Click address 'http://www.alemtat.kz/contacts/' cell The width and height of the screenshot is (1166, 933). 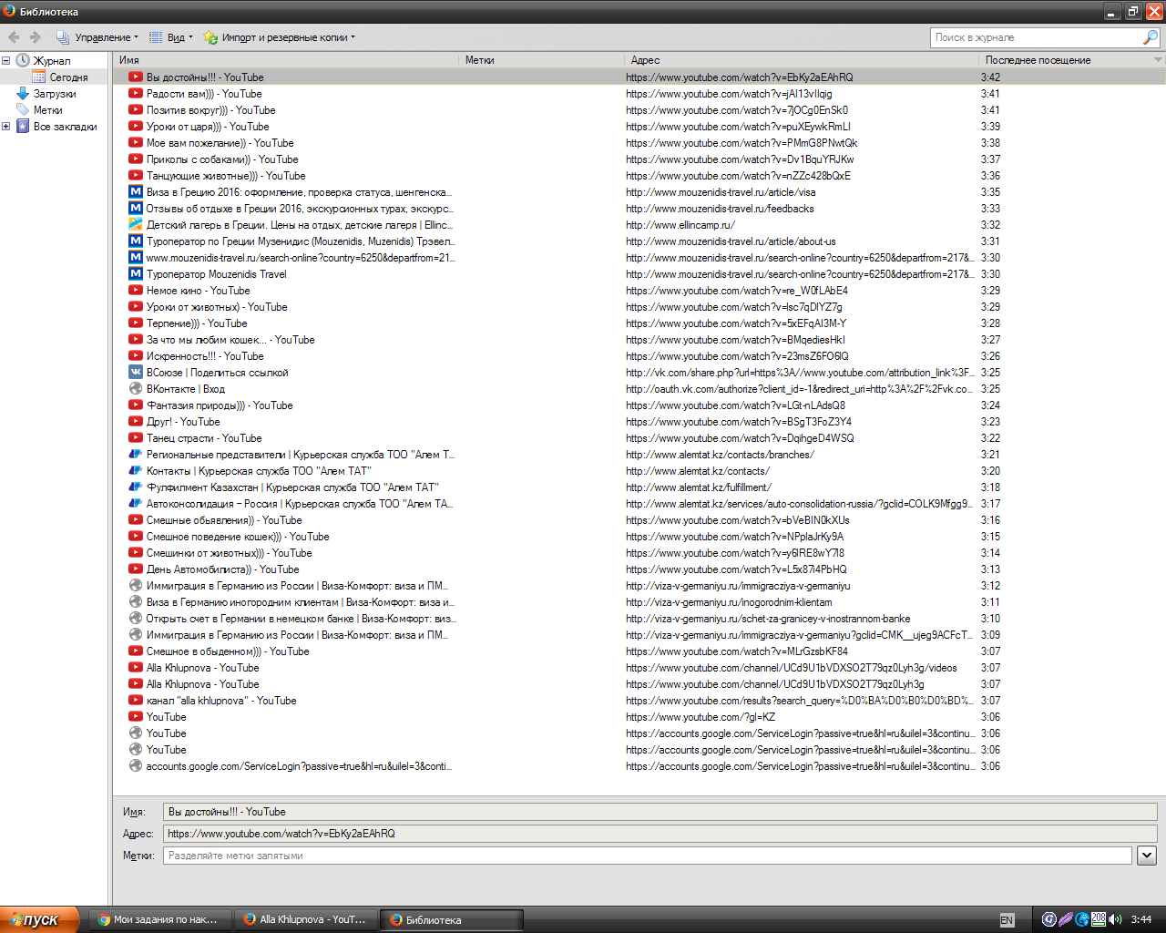(698, 471)
